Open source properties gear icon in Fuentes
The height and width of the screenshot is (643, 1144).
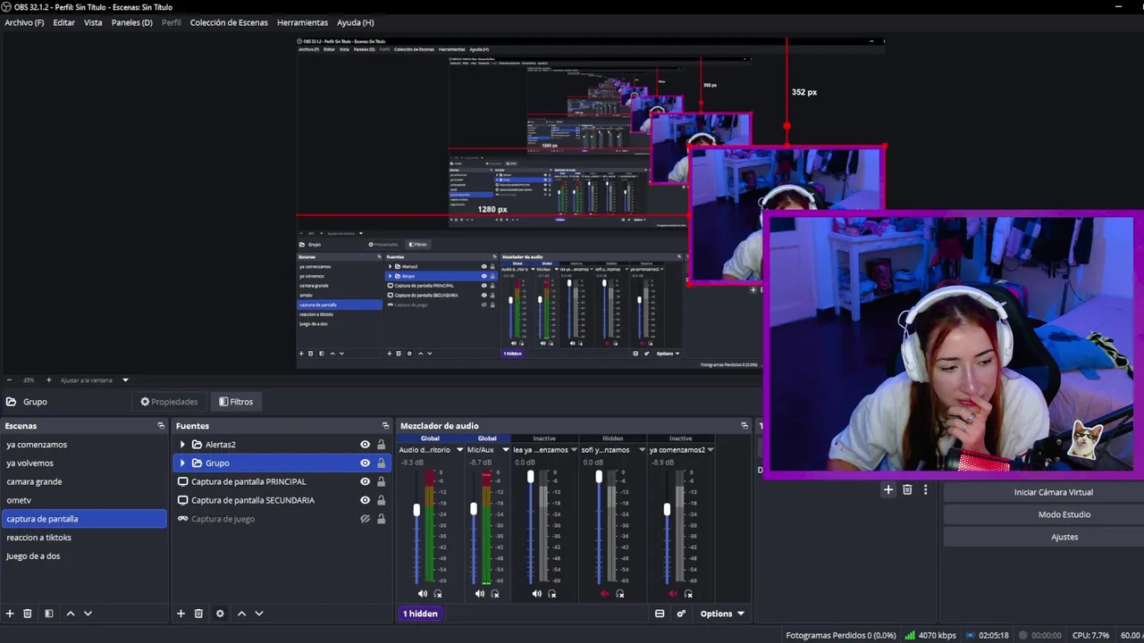pos(220,614)
